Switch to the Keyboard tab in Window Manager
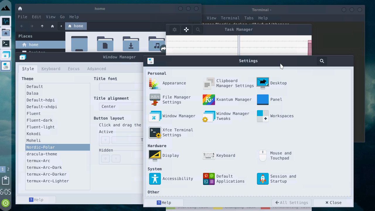Viewport: 375px width, 211px height. pyautogui.click(x=51, y=69)
